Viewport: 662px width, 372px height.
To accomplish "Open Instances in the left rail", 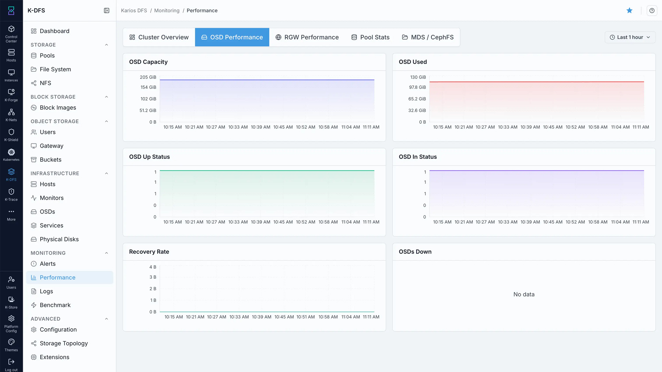I will click(x=11, y=75).
